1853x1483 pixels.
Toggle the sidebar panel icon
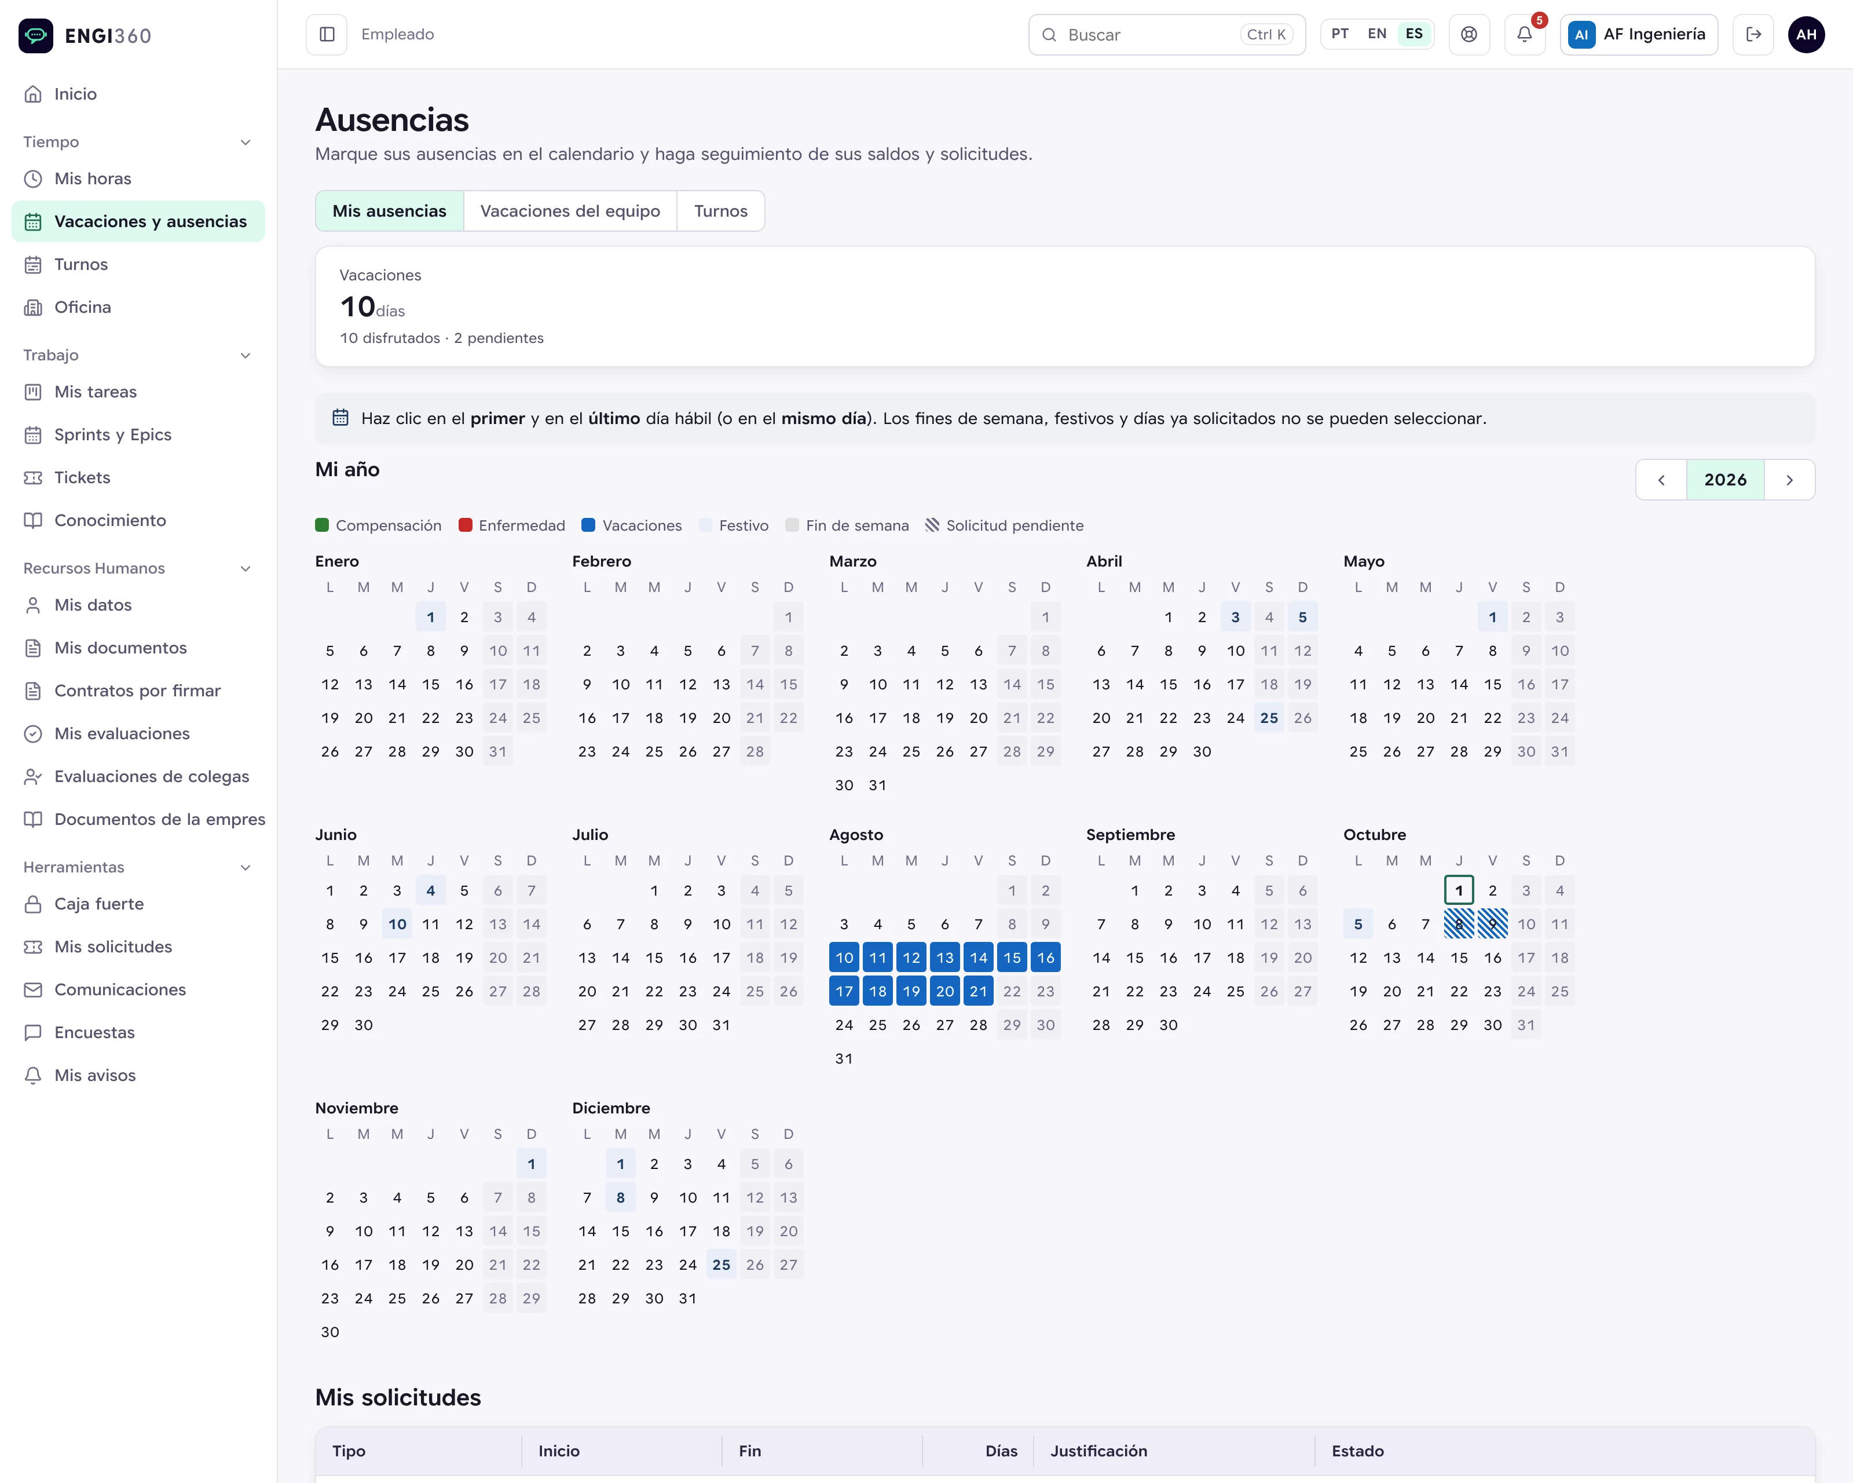(327, 34)
